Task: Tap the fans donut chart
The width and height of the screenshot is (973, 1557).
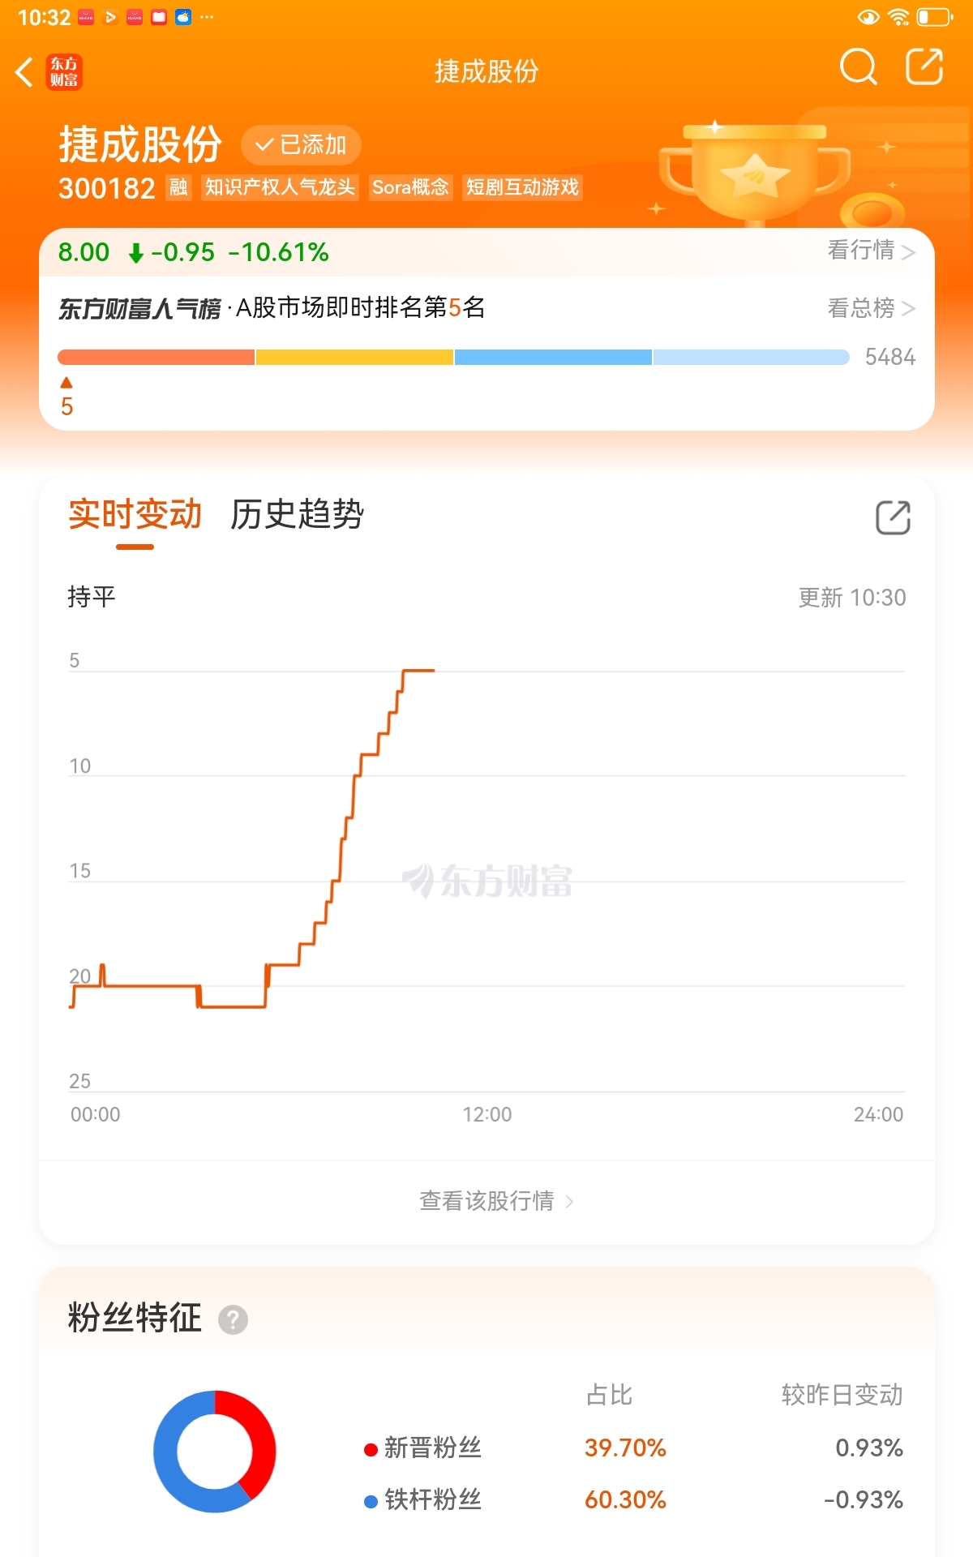Action: (x=215, y=1451)
